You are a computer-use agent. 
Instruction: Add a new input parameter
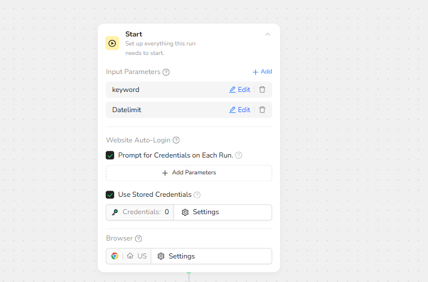(262, 72)
